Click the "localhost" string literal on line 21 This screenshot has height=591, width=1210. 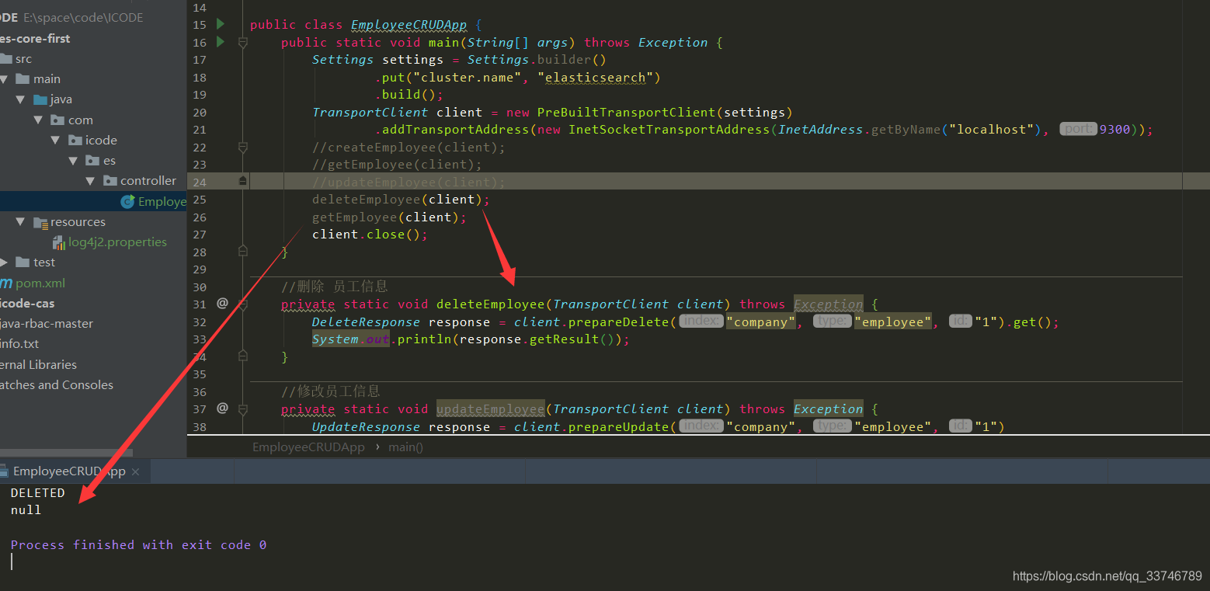click(x=990, y=130)
